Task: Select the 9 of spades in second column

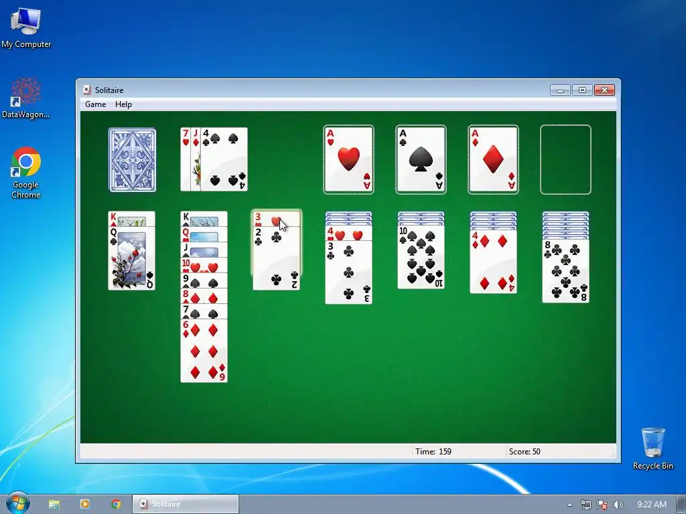Action: [204, 280]
